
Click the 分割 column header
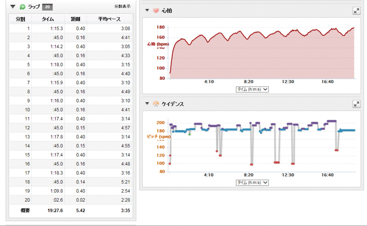click(x=20, y=19)
